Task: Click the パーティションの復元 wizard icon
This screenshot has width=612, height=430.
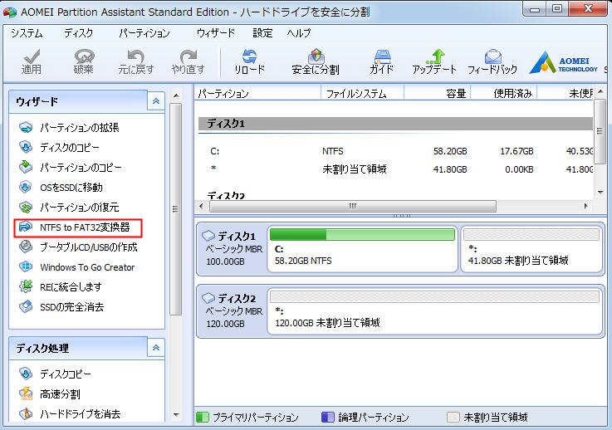Action: click(x=26, y=208)
